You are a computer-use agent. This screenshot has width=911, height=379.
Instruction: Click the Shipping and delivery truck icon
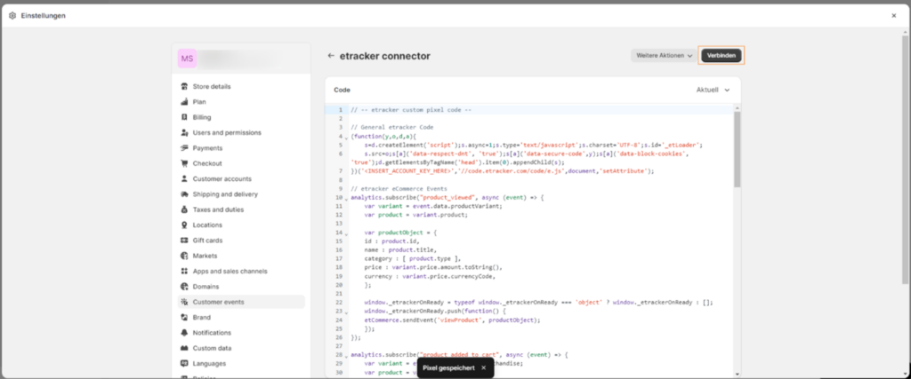coord(184,194)
